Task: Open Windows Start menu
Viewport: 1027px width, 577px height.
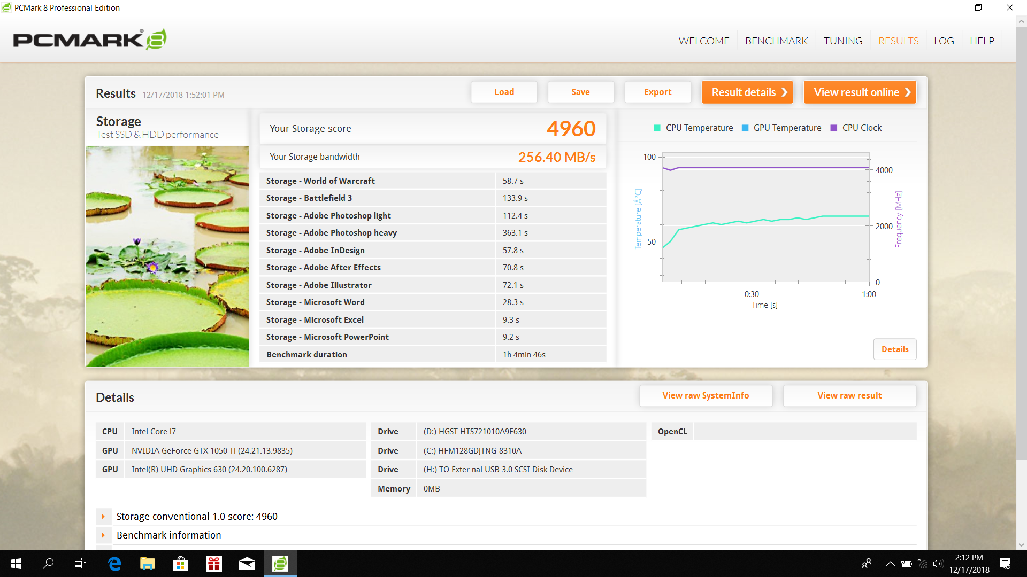Action: click(16, 564)
